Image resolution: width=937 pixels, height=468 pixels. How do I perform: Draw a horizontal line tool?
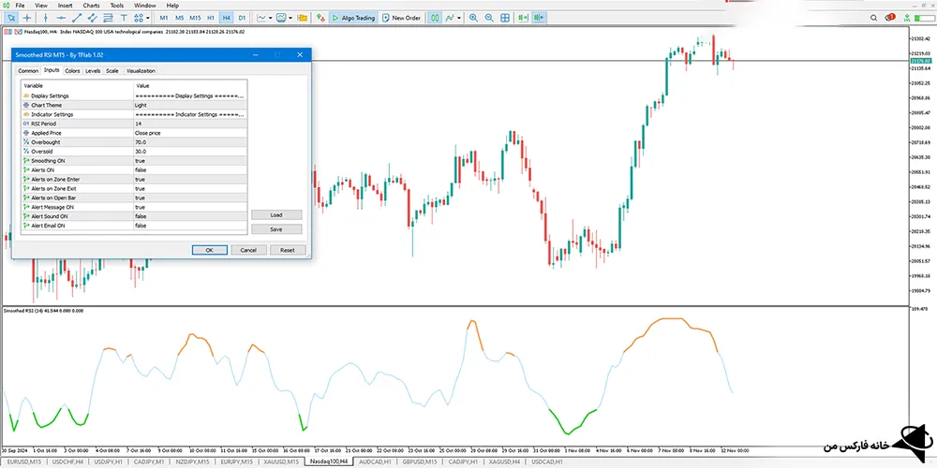click(x=61, y=18)
